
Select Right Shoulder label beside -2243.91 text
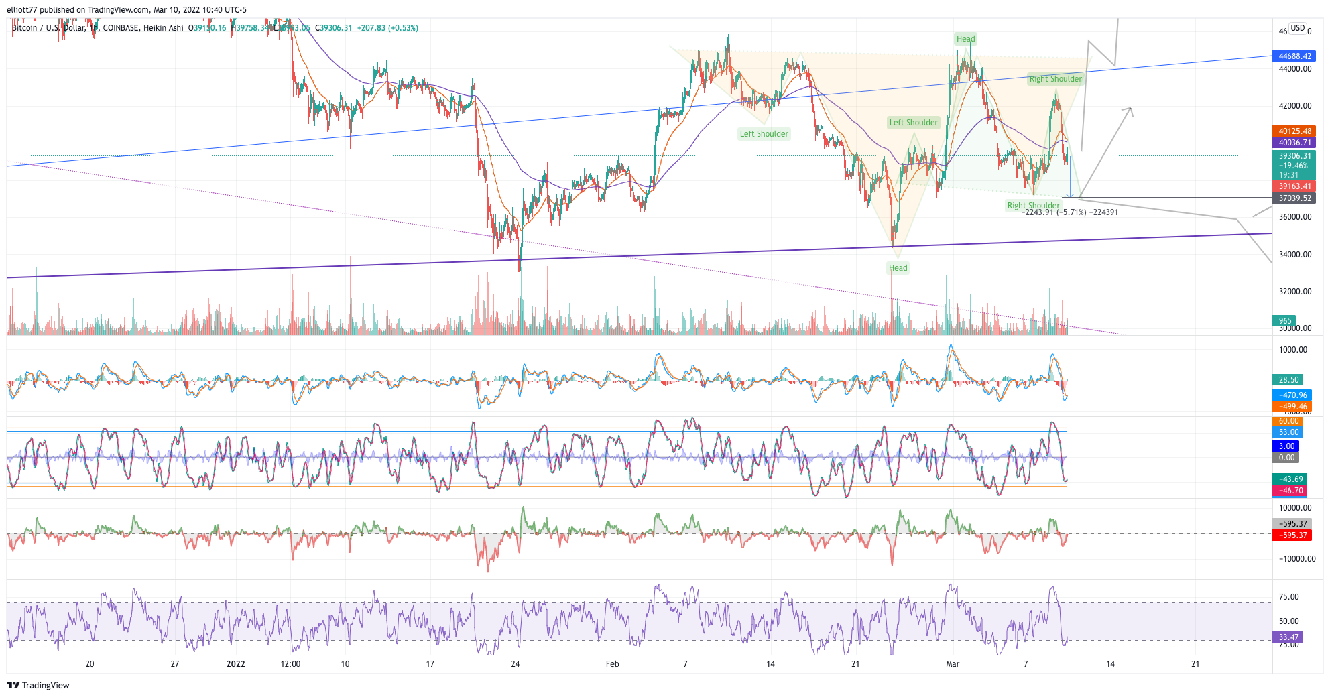point(1033,206)
